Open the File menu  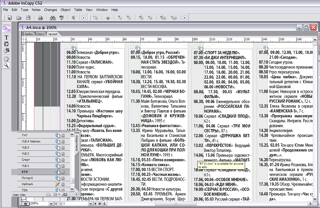pyautogui.click(x=6, y=10)
